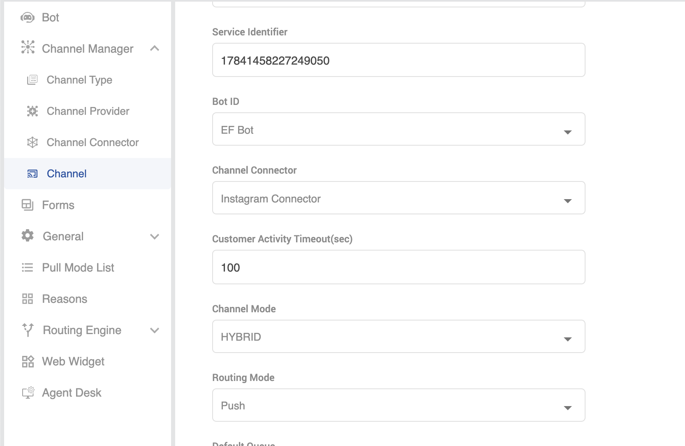The image size is (685, 446).
Task: Click the Agent Desk monitor icon
Action: point(28,393)
